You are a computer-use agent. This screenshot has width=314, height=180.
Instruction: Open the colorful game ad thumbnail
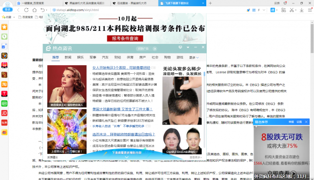[67, 131]
